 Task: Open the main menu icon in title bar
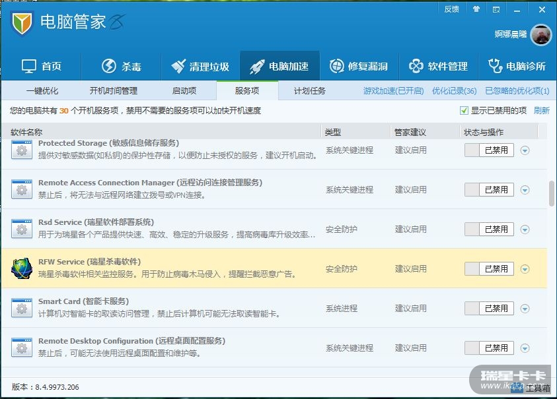pos(496,10)
